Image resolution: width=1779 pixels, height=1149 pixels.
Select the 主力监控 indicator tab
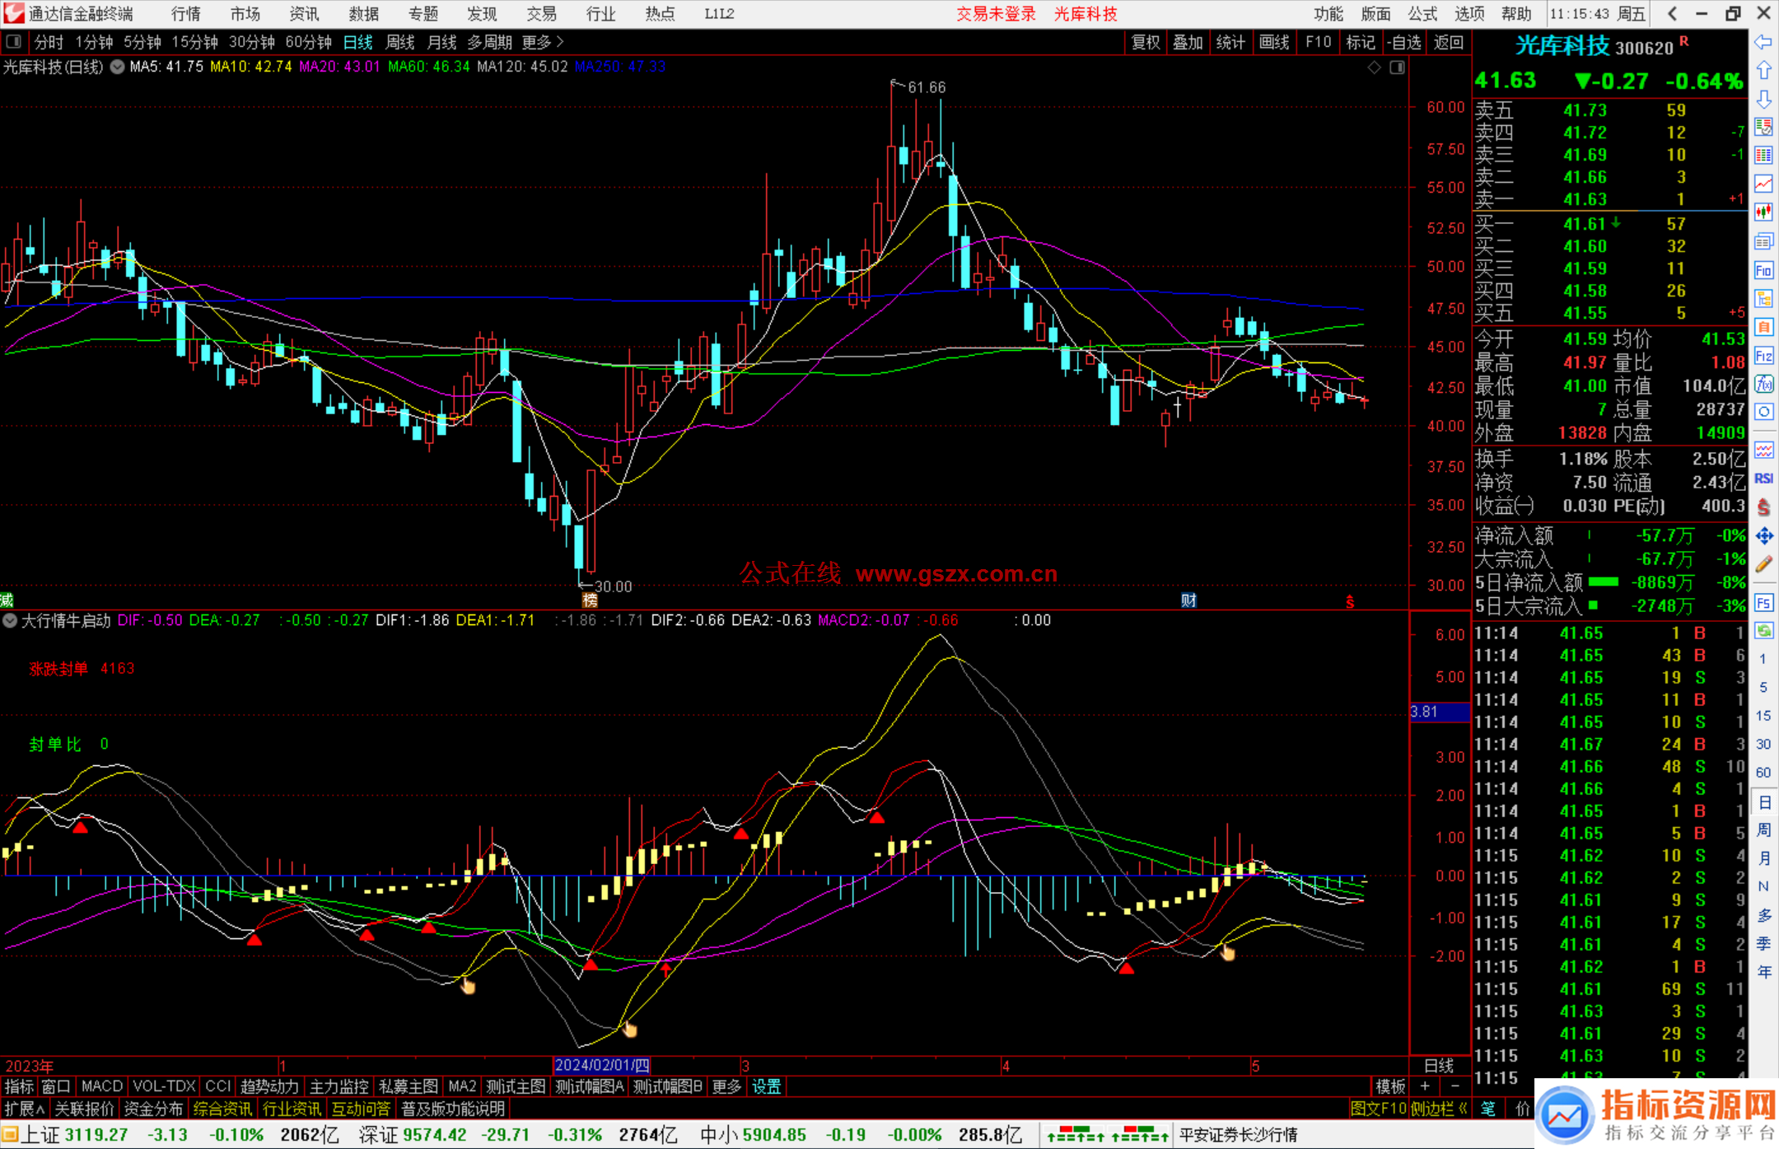tap(339, 1086)
